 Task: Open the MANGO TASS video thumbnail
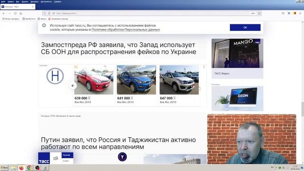click(x=237, y=53)
